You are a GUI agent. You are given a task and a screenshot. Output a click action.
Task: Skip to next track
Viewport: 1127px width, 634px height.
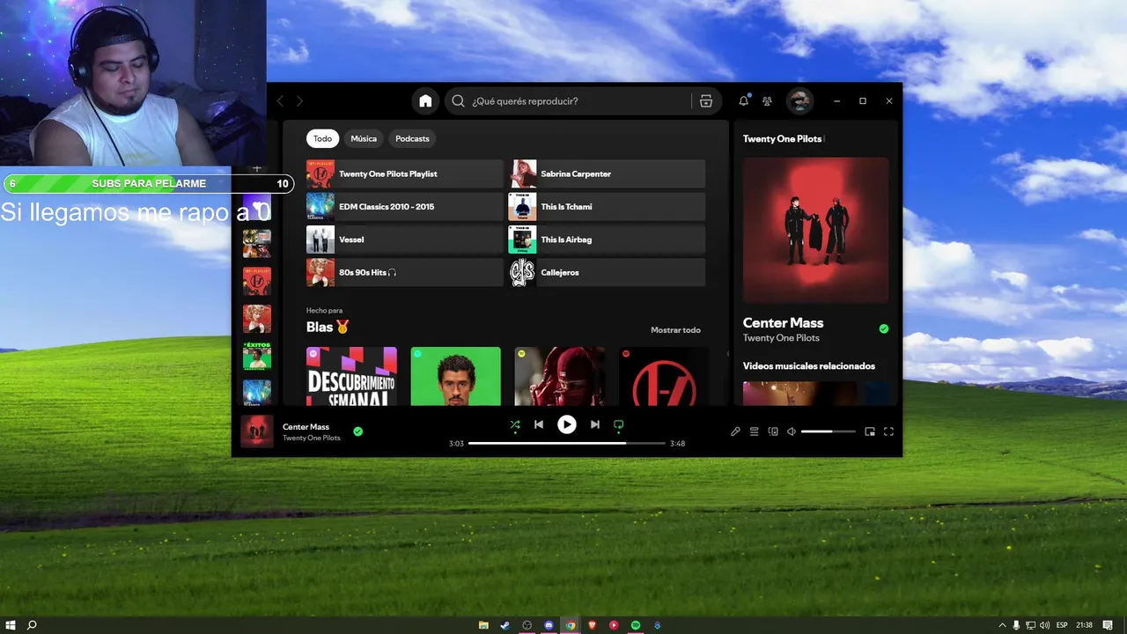594,424
